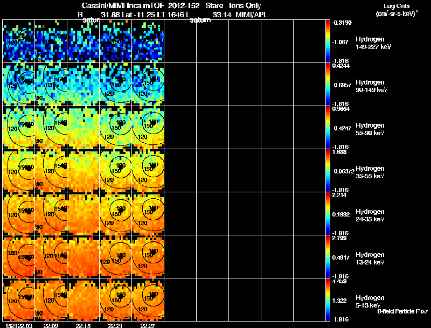Select the 5-13 keV image panel at 22:27

click(x=148, y=299)
